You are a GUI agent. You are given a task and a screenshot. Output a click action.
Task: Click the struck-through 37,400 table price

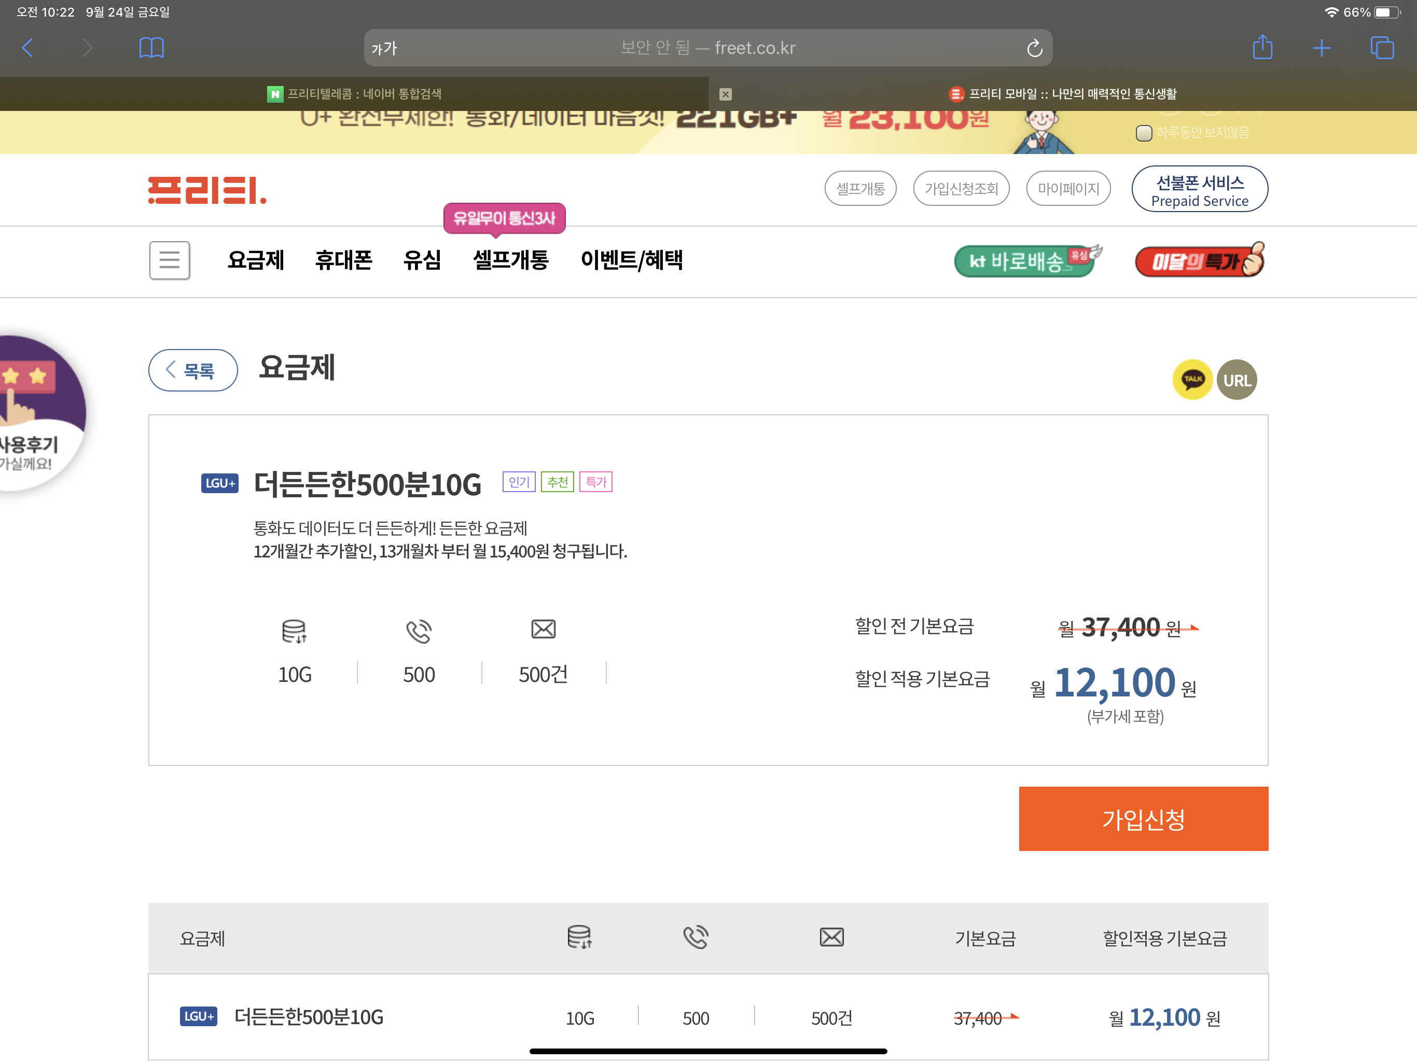[x=985, y=1018]
